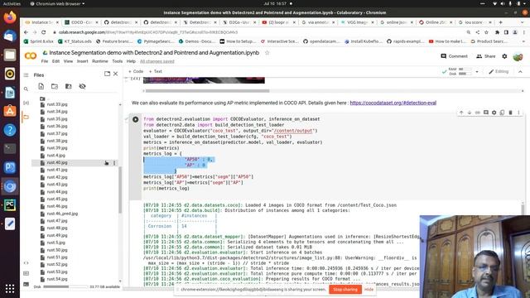Move cell down with the arrow icon

coord(470,113)
